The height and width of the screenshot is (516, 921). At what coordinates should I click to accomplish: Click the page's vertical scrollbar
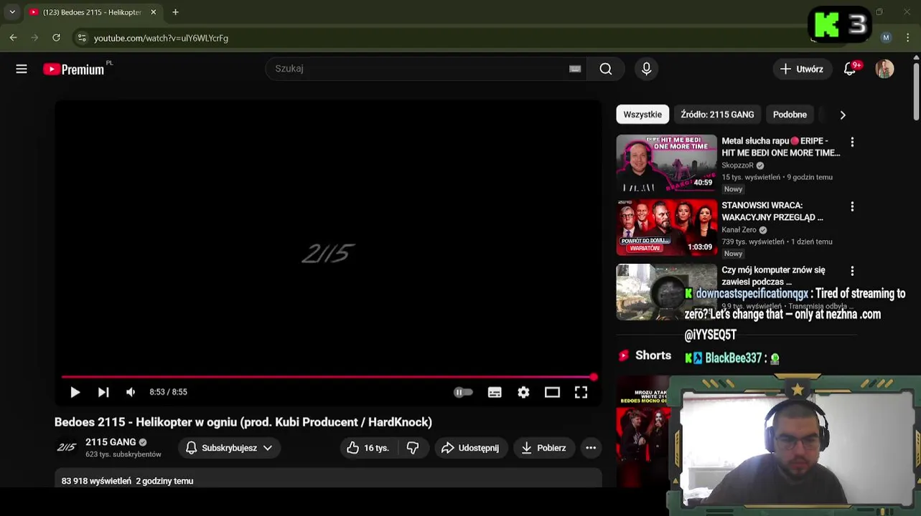917,92
